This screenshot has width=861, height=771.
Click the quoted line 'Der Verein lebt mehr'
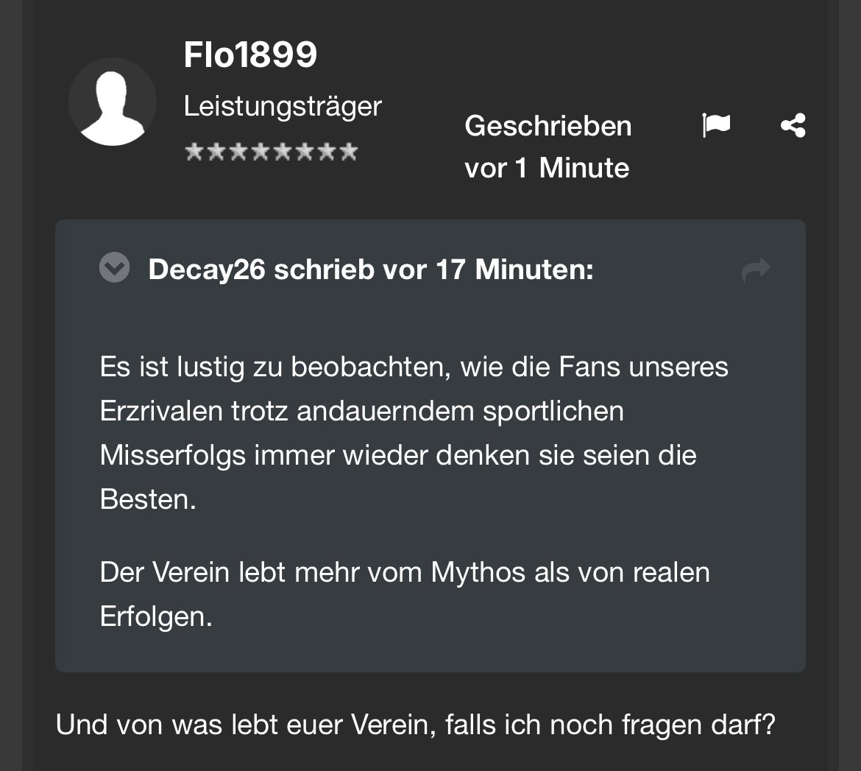[405, 594]
